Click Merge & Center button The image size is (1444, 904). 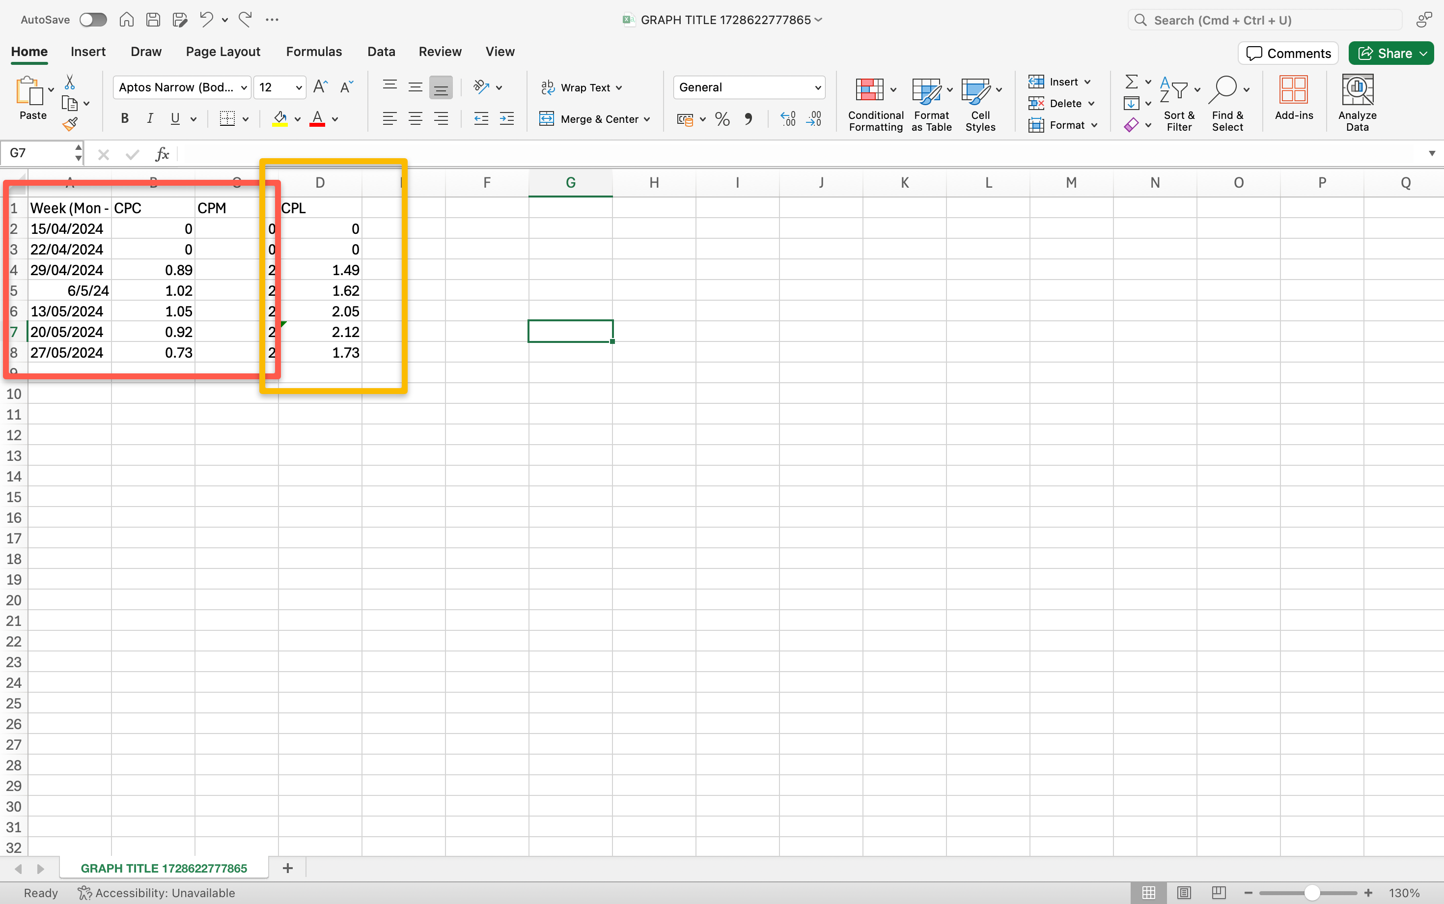589,118
